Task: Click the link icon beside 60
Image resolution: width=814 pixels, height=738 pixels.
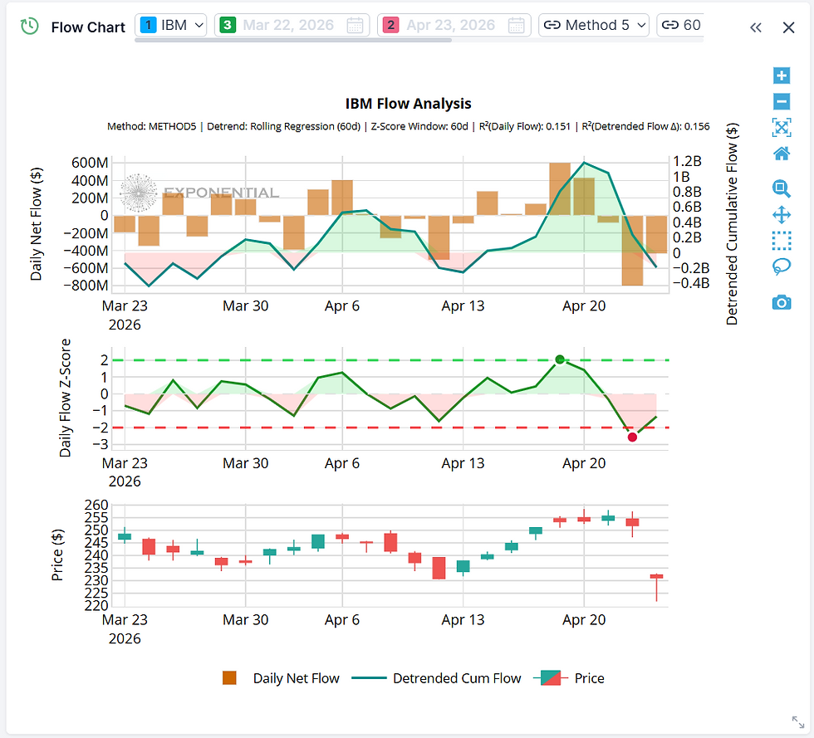Action: coord(670,25)
